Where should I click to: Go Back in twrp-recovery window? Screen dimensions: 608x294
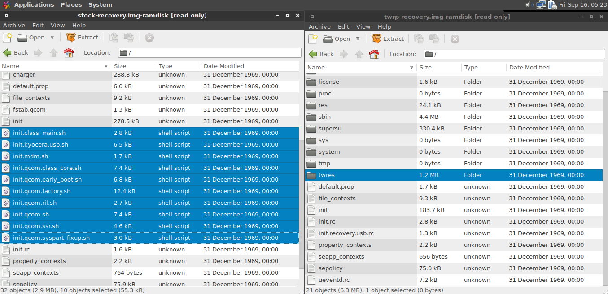[x=321, y=54]
